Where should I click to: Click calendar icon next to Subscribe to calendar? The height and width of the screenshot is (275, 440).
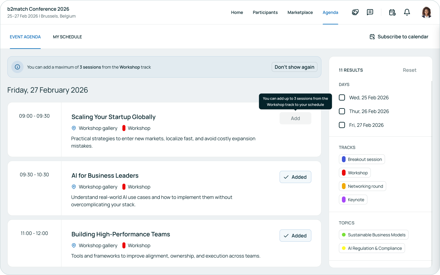click(x=372, y=37)
